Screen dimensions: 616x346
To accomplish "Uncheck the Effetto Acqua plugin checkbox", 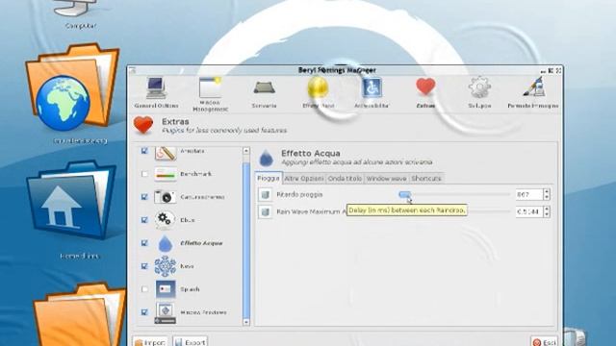I will click(x=144, y=243).
